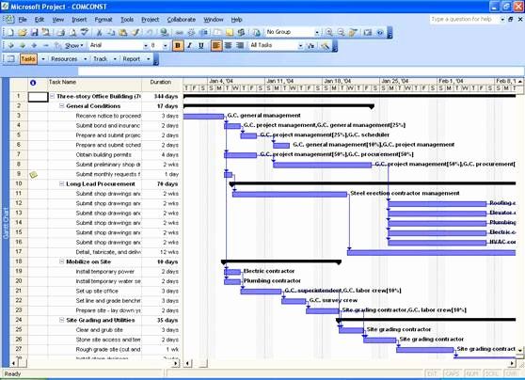Open the Show outline dropdown
The width and height of the screenshot is (525, 380).
(74, 45)
